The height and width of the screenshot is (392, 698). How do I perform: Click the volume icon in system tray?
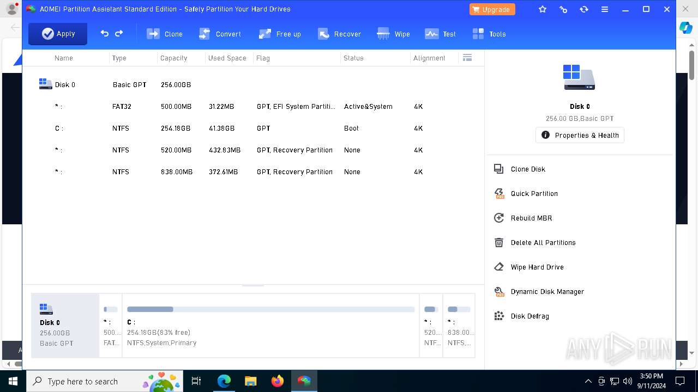tap(628, 381)
